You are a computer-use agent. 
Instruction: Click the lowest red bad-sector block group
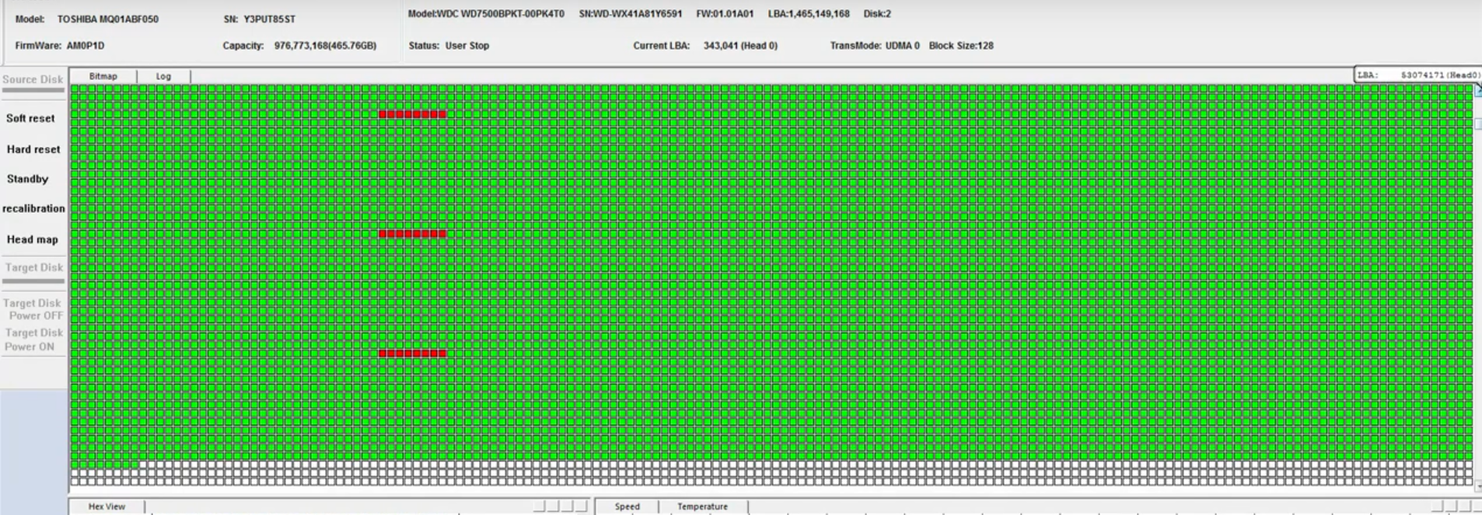pos(413,353)
